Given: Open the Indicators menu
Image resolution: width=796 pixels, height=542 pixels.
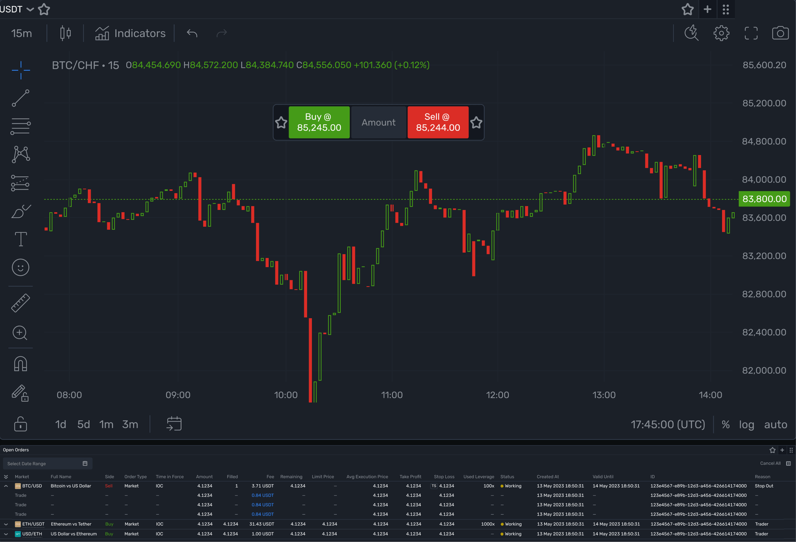Looking at the screenshot, I should (130, 33).
